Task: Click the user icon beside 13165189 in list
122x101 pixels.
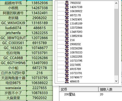Action: coord(67,24)
